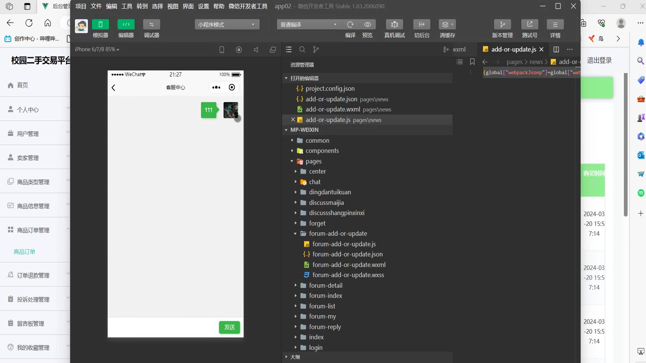Open the 详情 details panel
This screenshot has width=646, height=363.
click(555, 25)
